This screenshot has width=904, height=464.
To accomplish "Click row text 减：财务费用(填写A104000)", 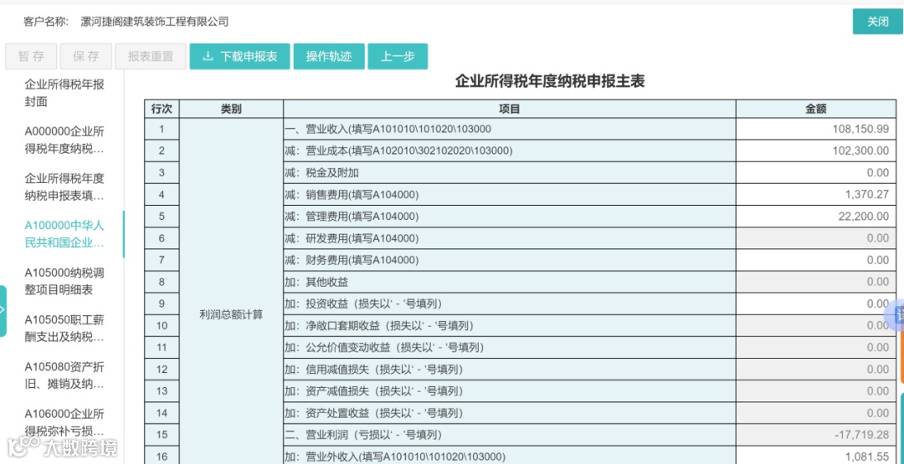I will (352, 260).
